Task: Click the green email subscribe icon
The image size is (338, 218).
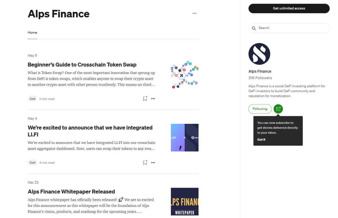Action: [278, 109]
